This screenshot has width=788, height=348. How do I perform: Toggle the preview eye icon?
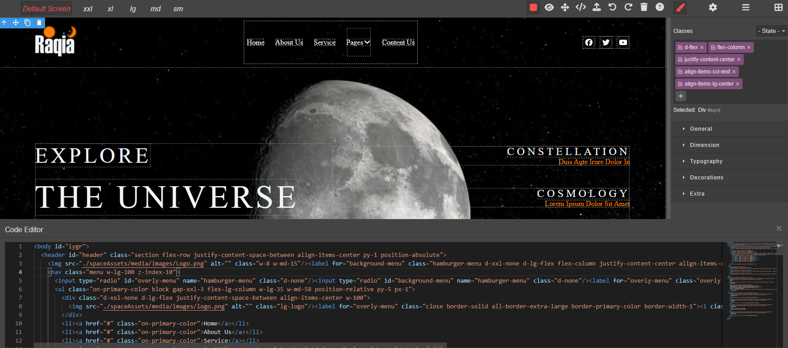tap(549, 7)
